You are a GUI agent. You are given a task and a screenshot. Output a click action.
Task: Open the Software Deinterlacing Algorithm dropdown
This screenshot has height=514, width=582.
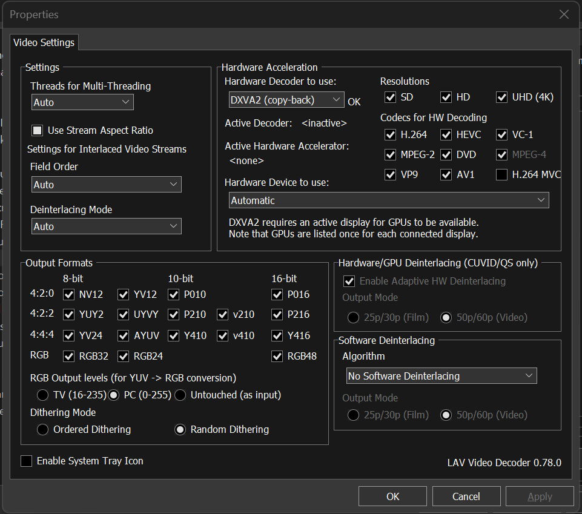point(441,376)
